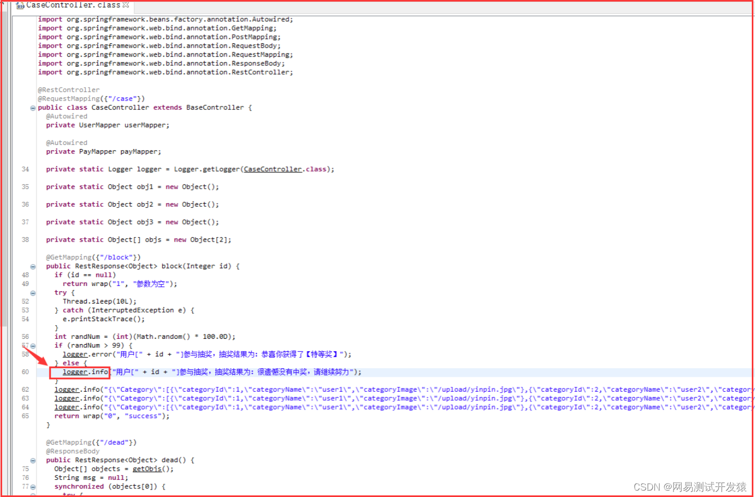Click the @GetMapping({"/dead"}) annotation
This screenshot has height=497, width=755.
pyautogui.click(x=91, y=442)
